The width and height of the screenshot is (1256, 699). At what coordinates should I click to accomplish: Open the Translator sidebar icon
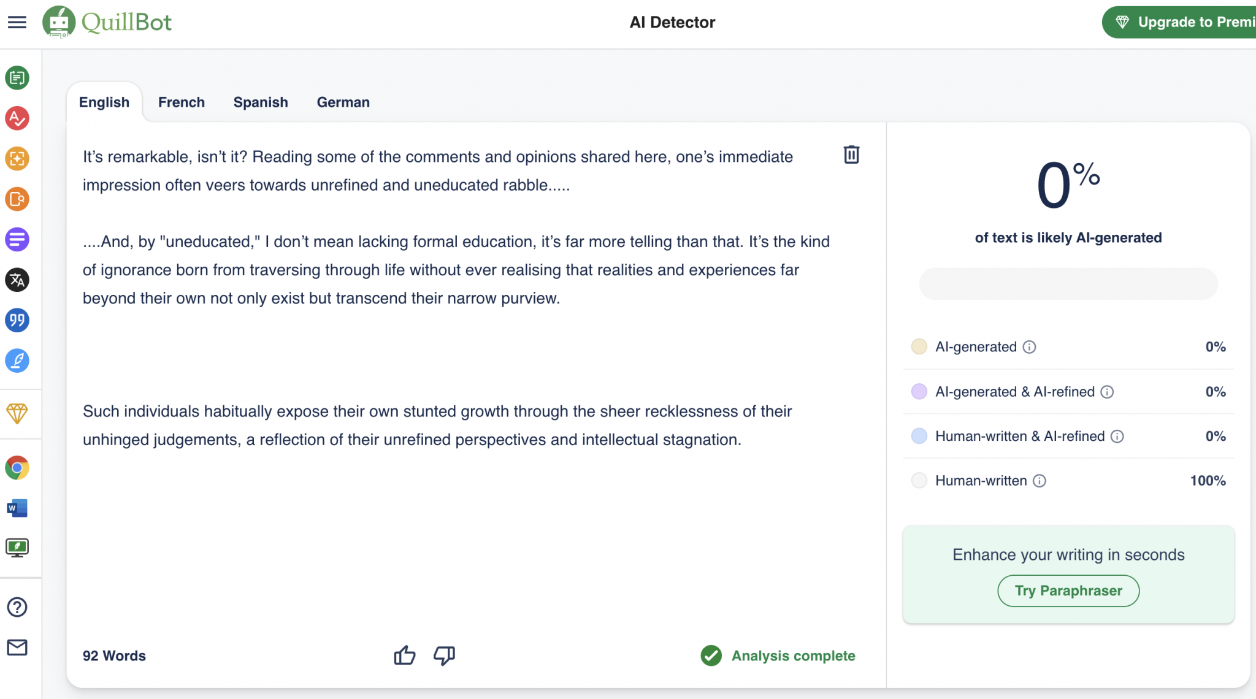(17, 280)
